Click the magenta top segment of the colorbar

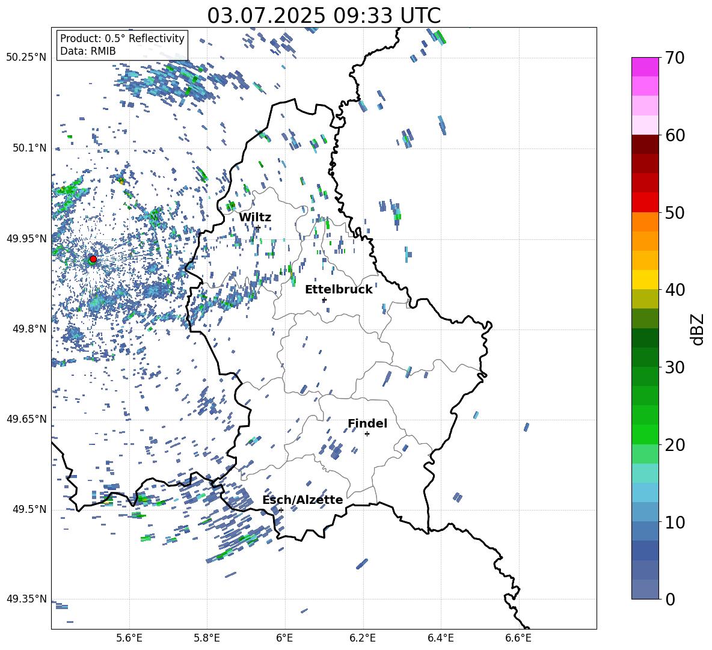645,67
